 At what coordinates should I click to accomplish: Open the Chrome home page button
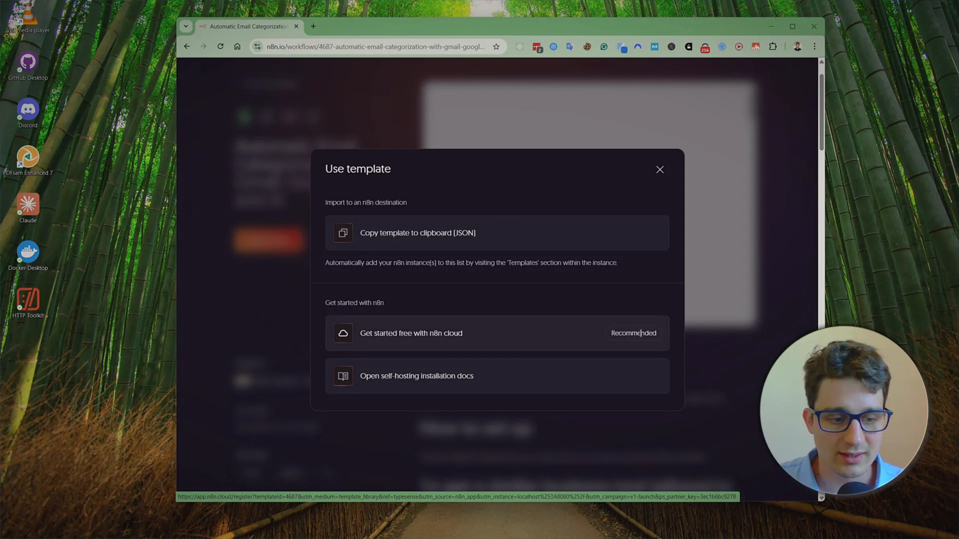tap(237, 46)
